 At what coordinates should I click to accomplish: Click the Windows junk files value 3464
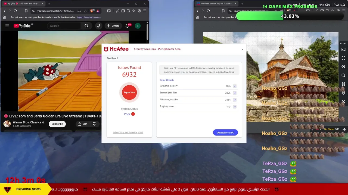(x=228, y=100)
